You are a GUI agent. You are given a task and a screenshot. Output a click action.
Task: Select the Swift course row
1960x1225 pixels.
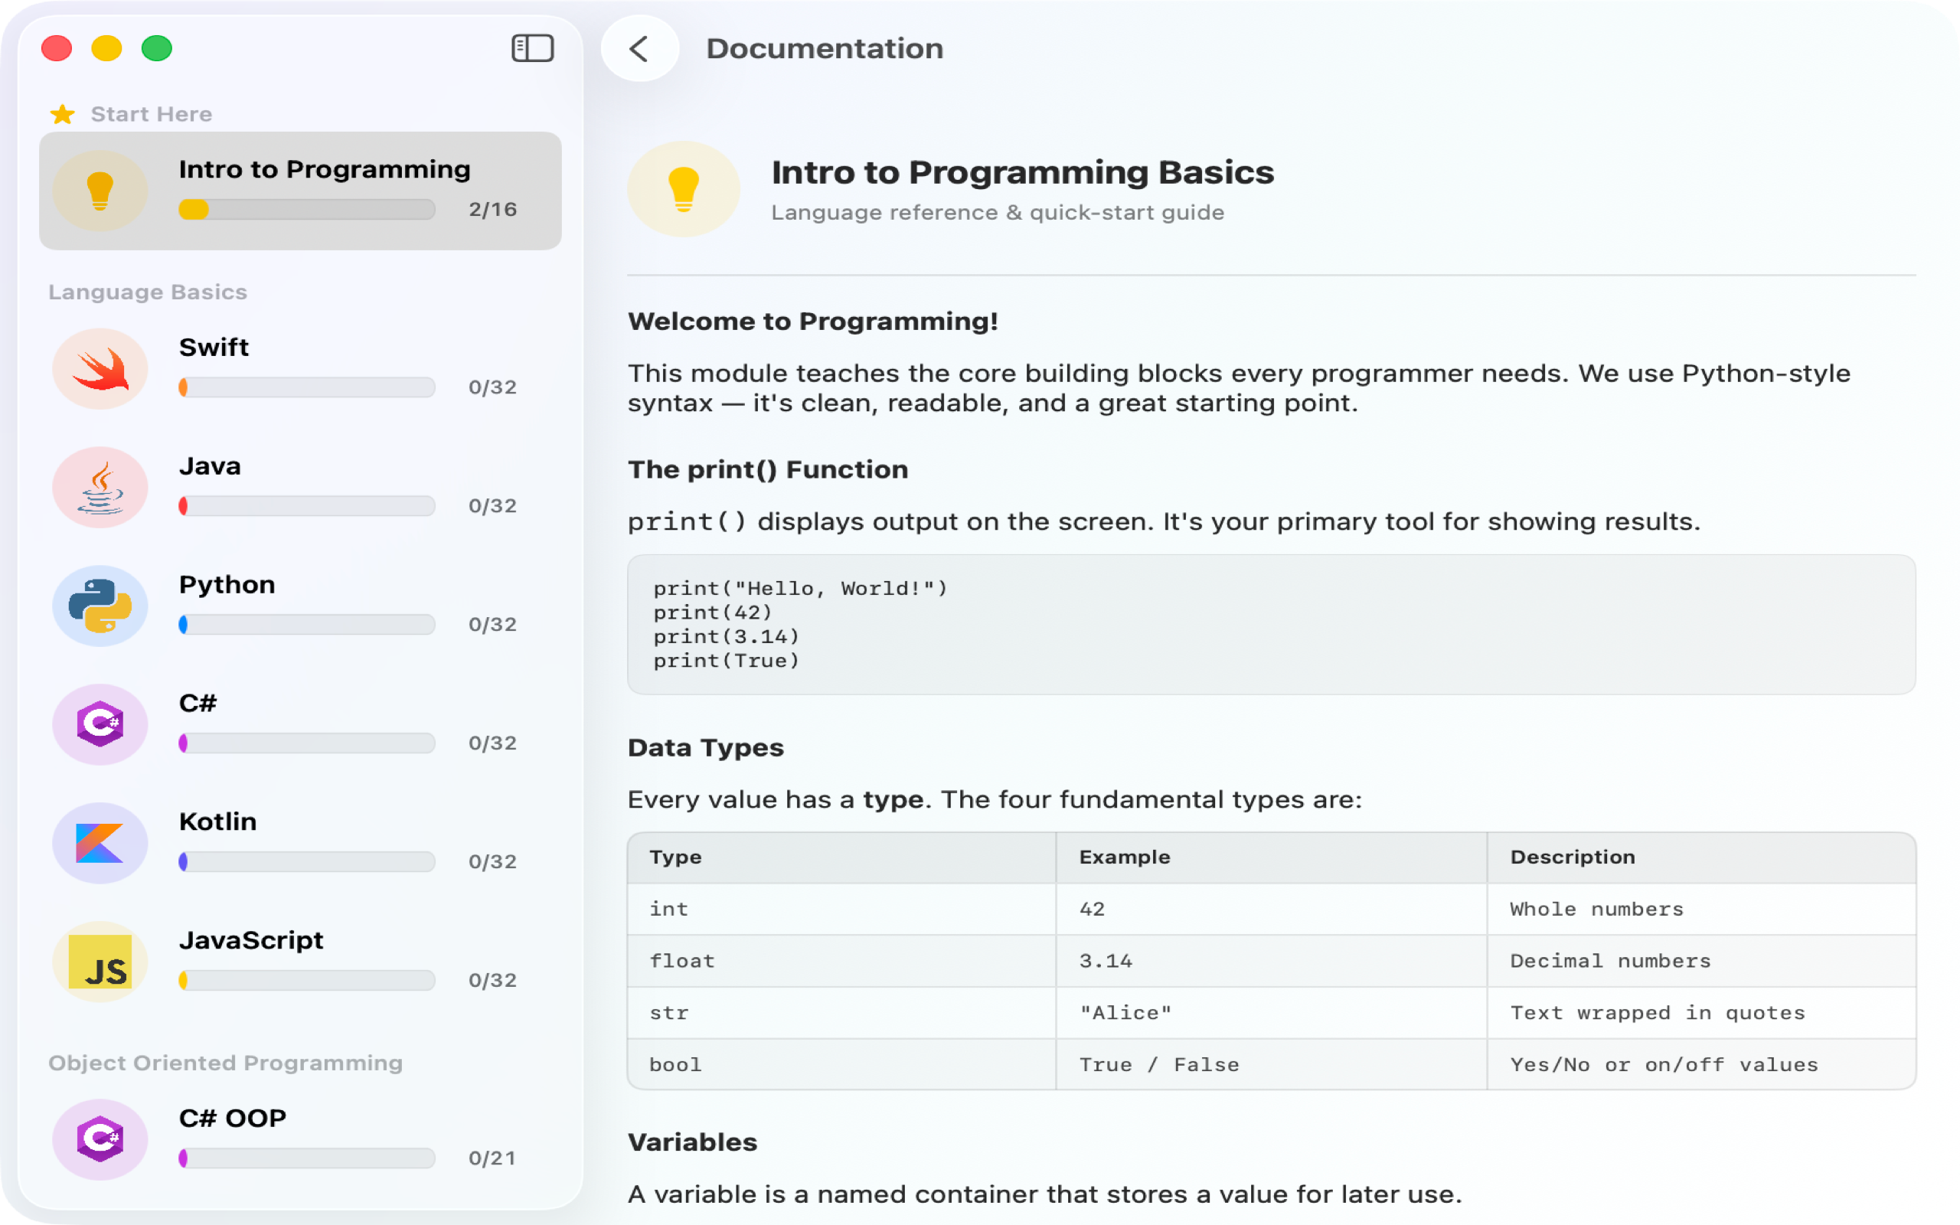coord(300,368)
